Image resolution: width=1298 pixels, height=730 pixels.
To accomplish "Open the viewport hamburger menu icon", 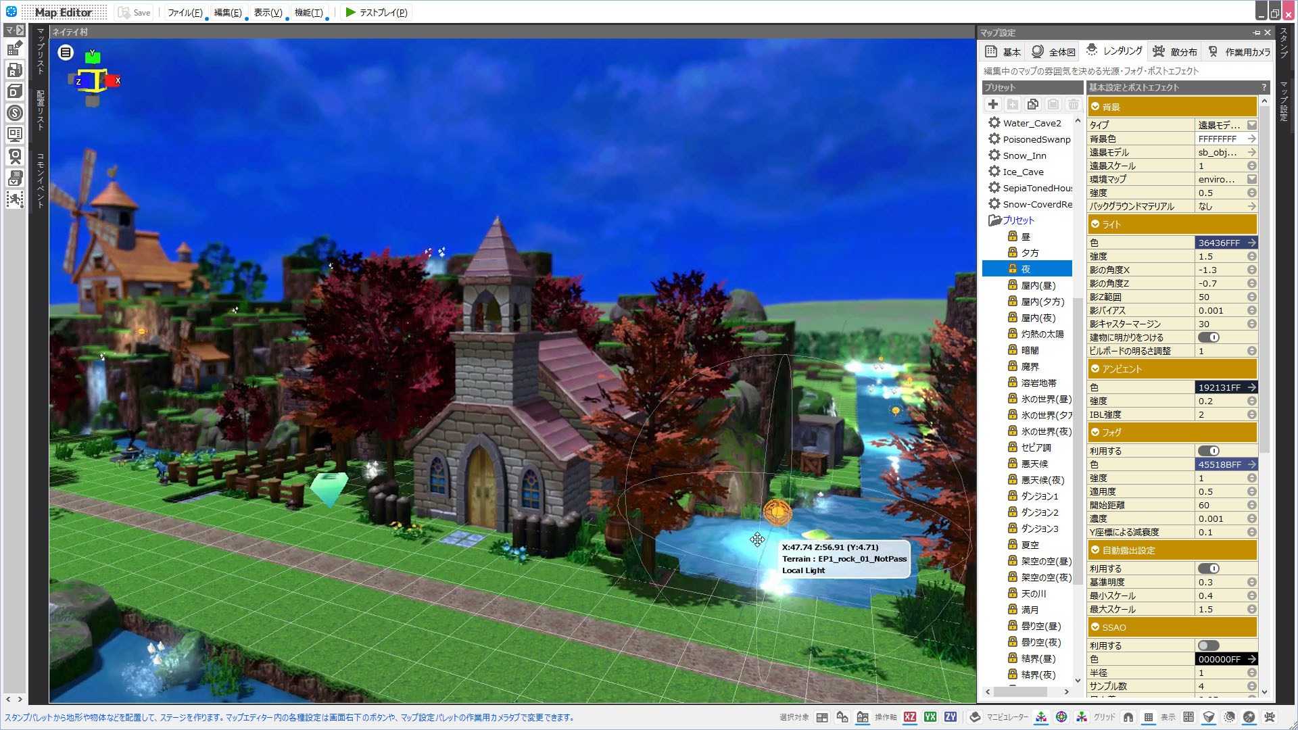I will (x=66, y=52).
